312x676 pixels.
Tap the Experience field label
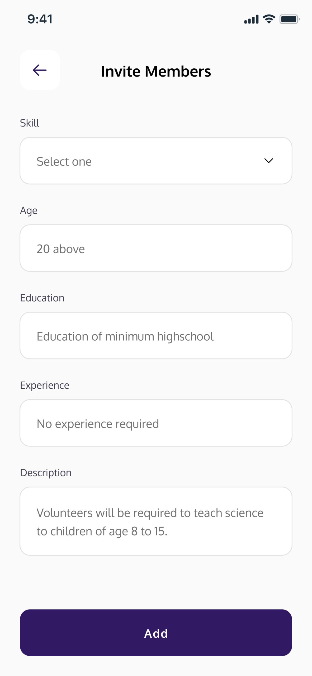click(45, 385)
